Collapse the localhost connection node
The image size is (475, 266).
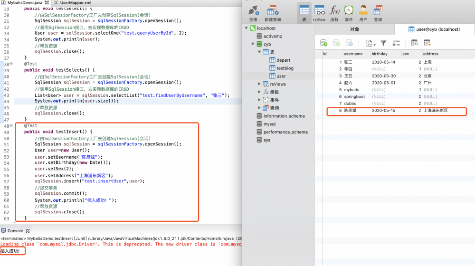pyautogui.click(x=246, y=28)
